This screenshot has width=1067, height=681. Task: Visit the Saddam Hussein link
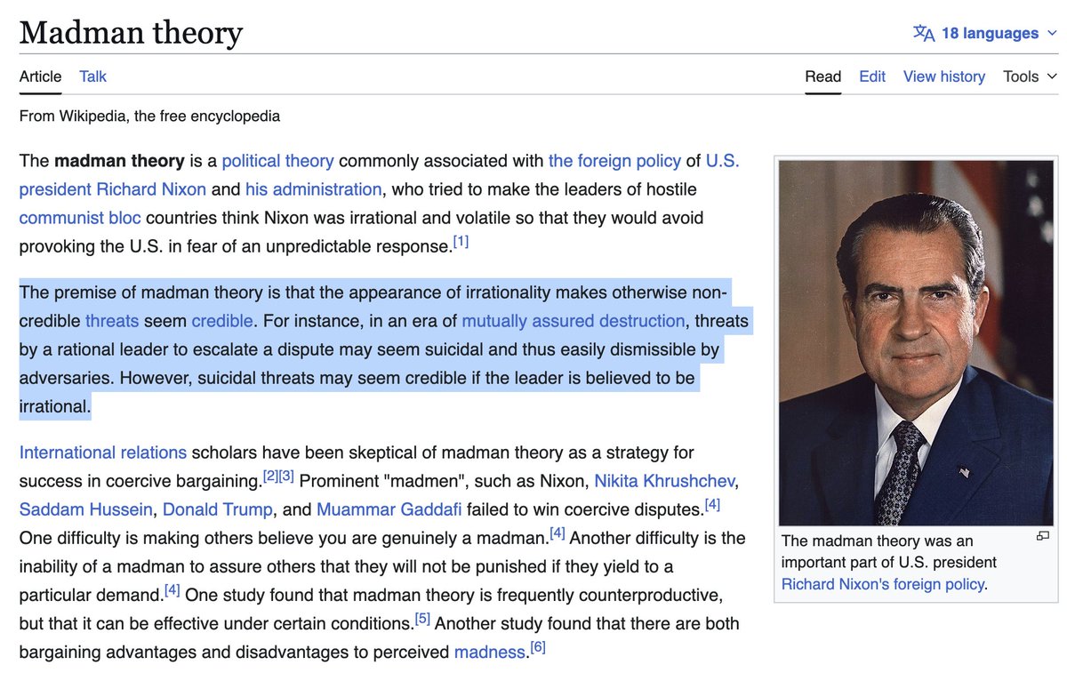[x=86, y=509]
